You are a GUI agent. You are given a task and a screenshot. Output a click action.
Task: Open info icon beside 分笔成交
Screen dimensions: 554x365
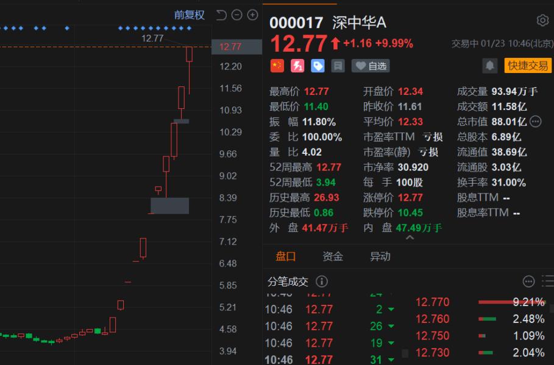click(x=322, y=282)
